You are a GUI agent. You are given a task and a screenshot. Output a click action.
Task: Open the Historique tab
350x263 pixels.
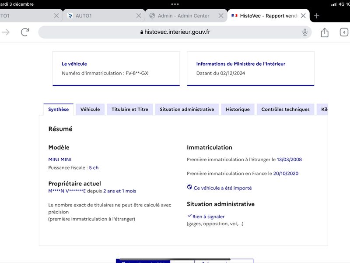[238, 109]
